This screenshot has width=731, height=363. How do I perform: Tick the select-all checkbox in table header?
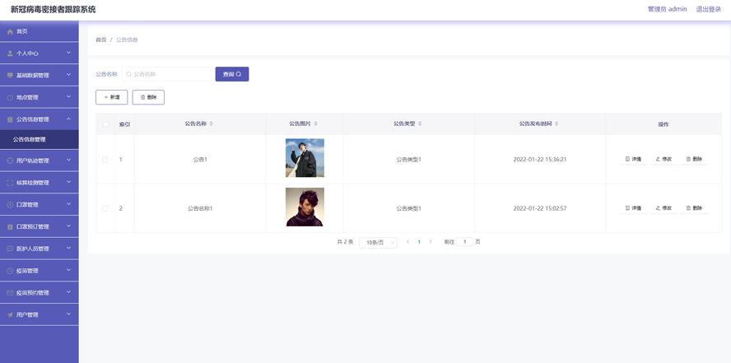105,124
